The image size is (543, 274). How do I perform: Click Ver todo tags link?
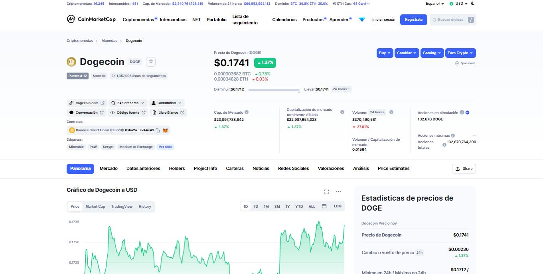(x=166, y=147)
